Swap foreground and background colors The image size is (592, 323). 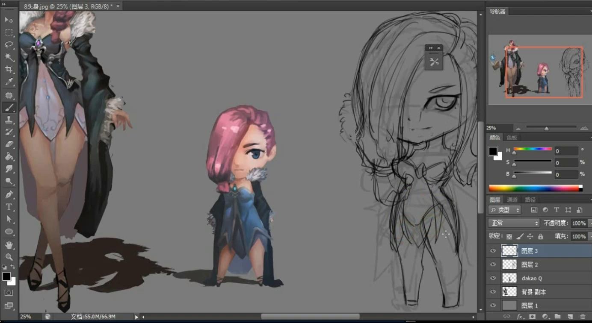point(13,267)
